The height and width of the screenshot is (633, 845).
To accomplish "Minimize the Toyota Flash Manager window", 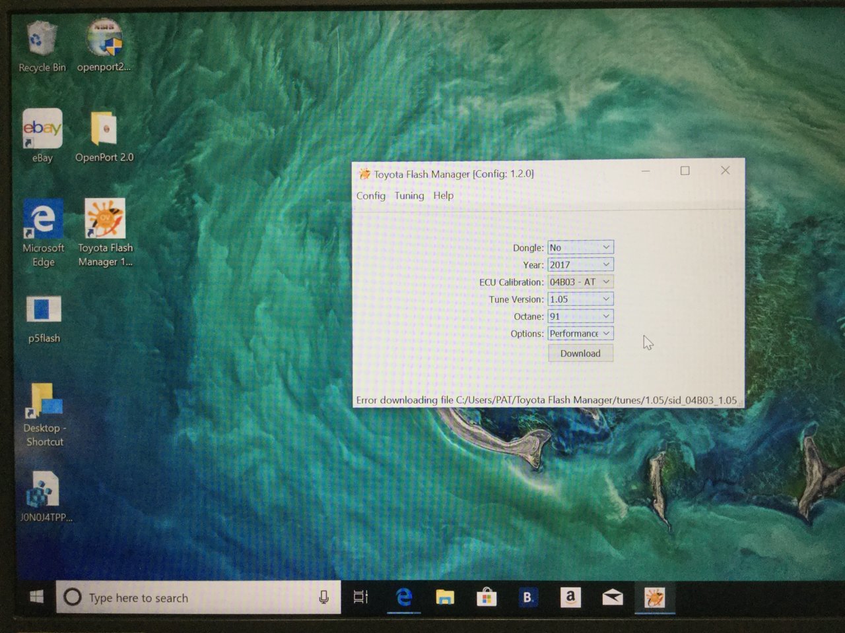I will click(x=646, y=171).
